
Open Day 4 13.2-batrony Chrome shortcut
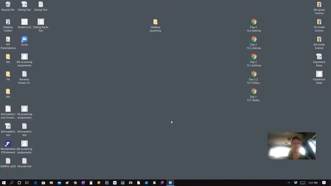254,25
